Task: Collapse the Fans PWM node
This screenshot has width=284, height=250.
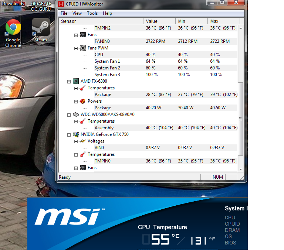Action: pos(76,48)
